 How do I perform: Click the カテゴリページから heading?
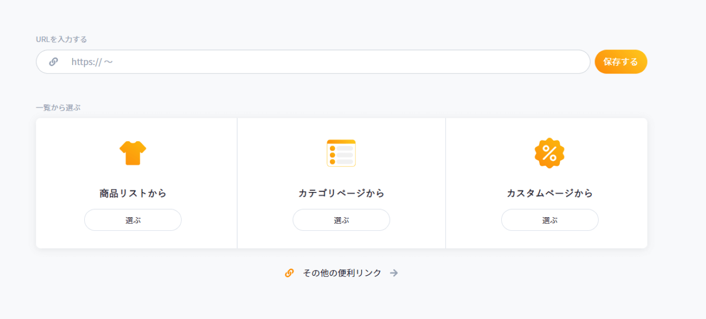coord(341,193)
